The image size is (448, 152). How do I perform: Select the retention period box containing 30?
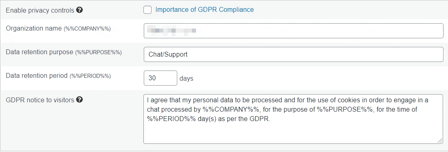coord(160,78)
